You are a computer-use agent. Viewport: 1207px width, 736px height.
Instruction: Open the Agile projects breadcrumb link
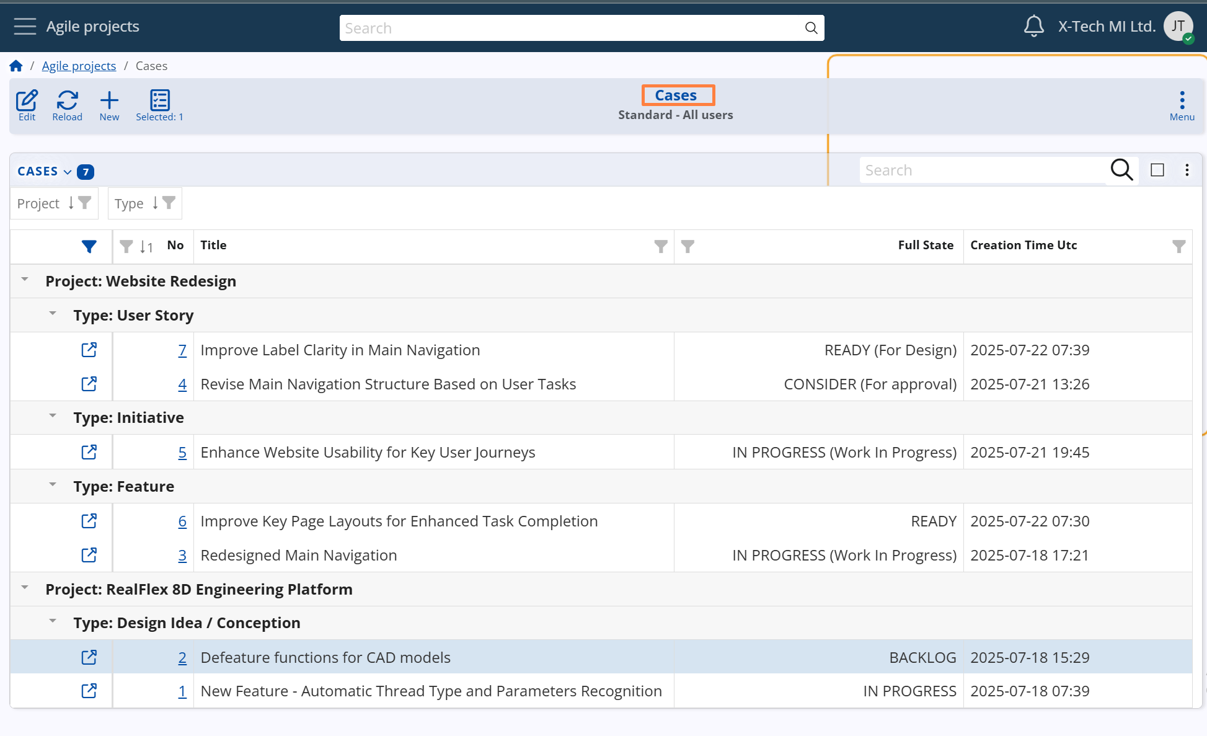point(79,66)
